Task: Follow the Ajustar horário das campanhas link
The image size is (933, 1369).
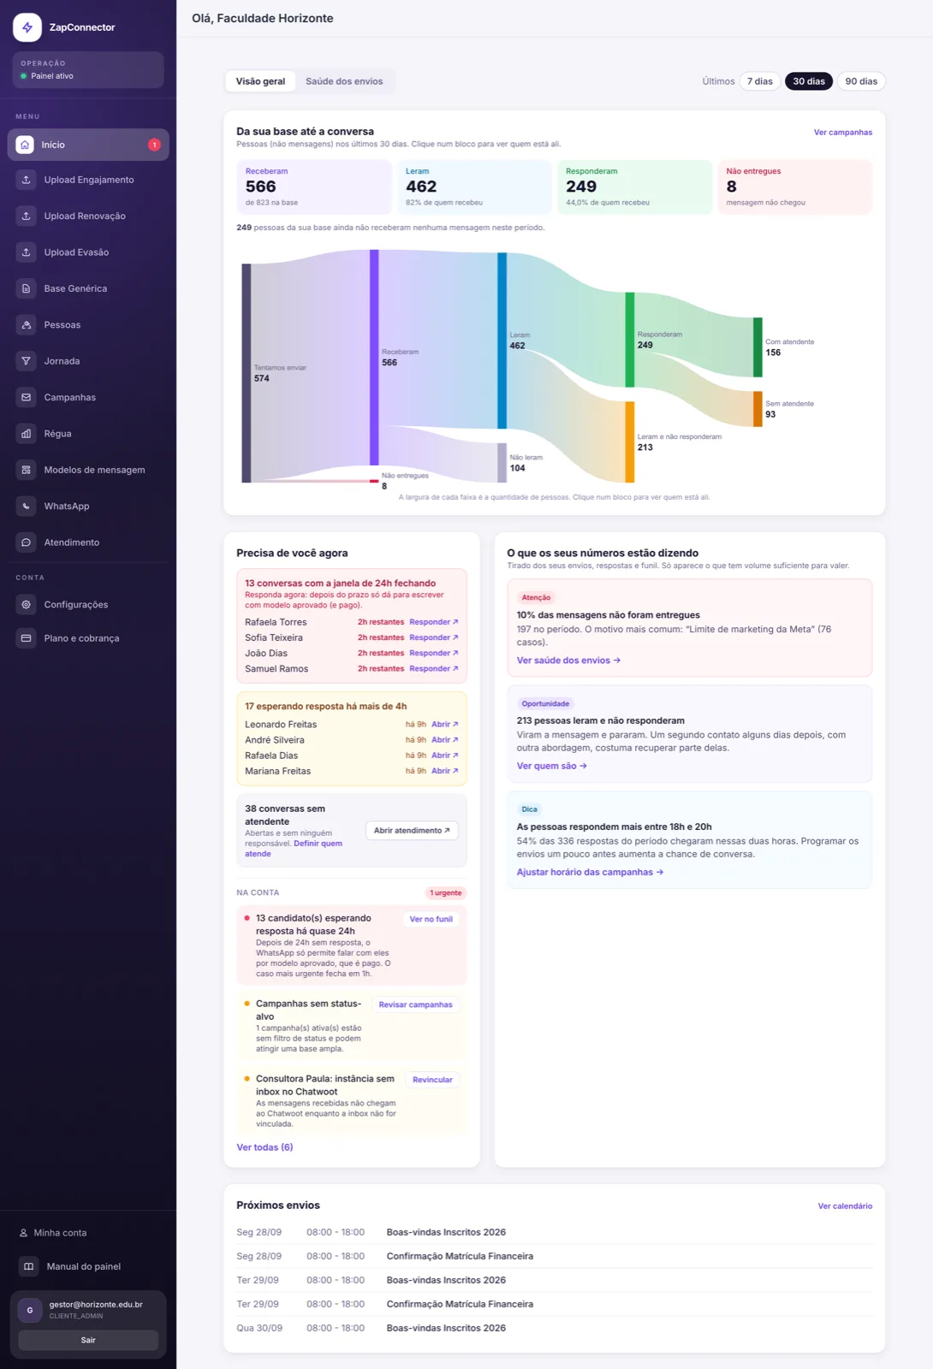Action: (590, 873)
